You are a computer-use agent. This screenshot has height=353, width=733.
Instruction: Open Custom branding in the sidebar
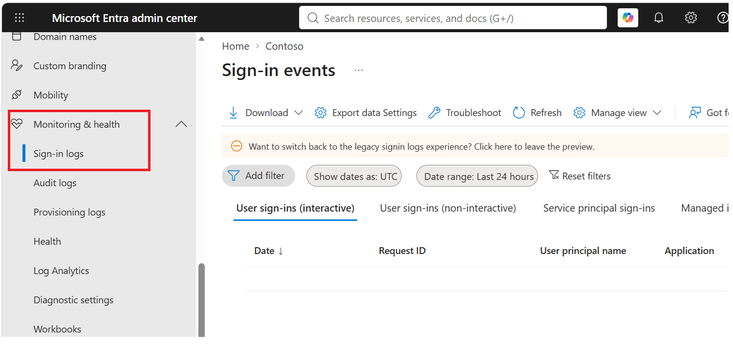[70, 66]
